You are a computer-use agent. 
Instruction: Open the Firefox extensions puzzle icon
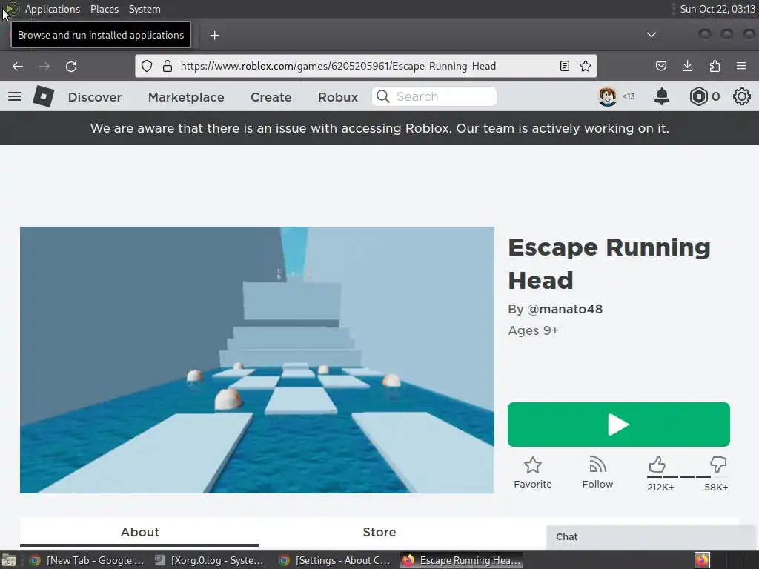tap(715, 66)
